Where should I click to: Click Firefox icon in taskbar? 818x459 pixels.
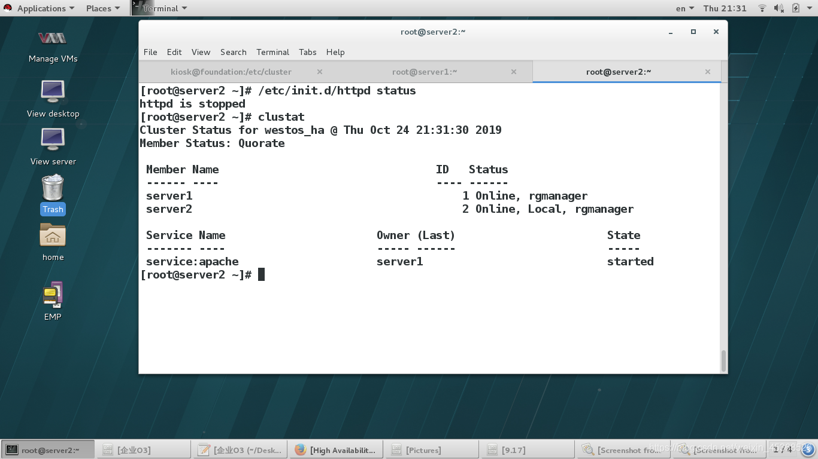301,450
